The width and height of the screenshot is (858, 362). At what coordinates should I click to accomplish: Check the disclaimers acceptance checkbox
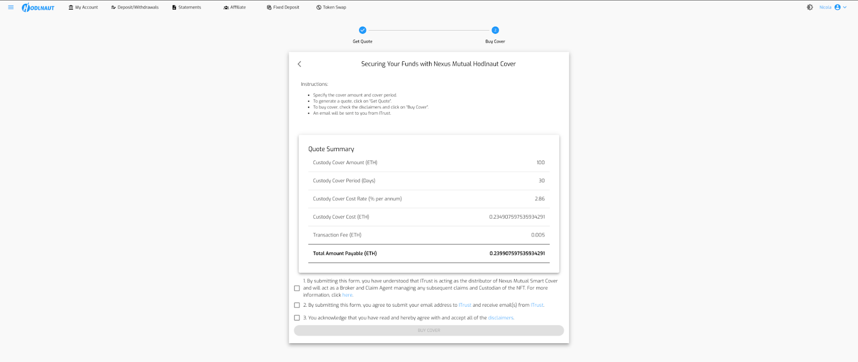click(x=297, y=318)
